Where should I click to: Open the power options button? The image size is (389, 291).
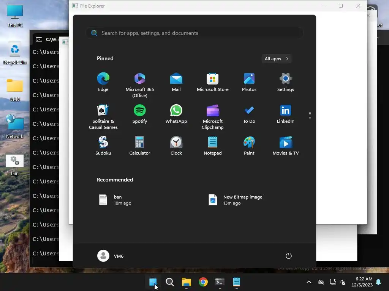[289, 256]
